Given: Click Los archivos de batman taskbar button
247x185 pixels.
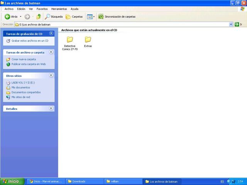Looking at the screenshot, I should (162, 182).
